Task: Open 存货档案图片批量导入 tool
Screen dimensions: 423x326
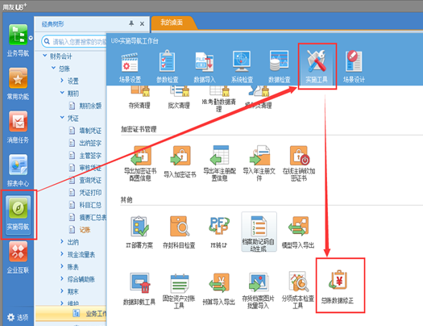Action: 258,290
